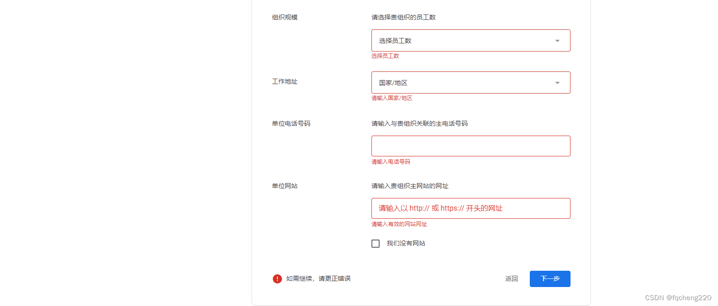The height and width of the screenshot is (306, 718).
Task: Click inside the phone number input field
Action: pos(471,146)
